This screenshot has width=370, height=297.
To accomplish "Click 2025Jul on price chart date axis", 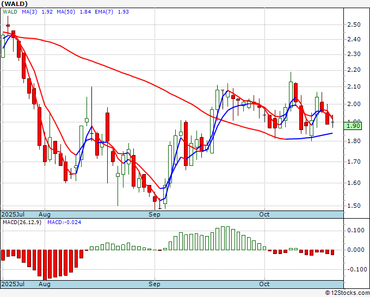I will 13,214.
